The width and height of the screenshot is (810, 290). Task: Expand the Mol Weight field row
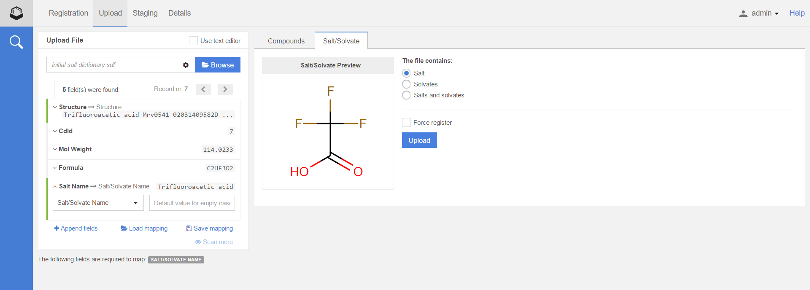[x=75, y=149]
